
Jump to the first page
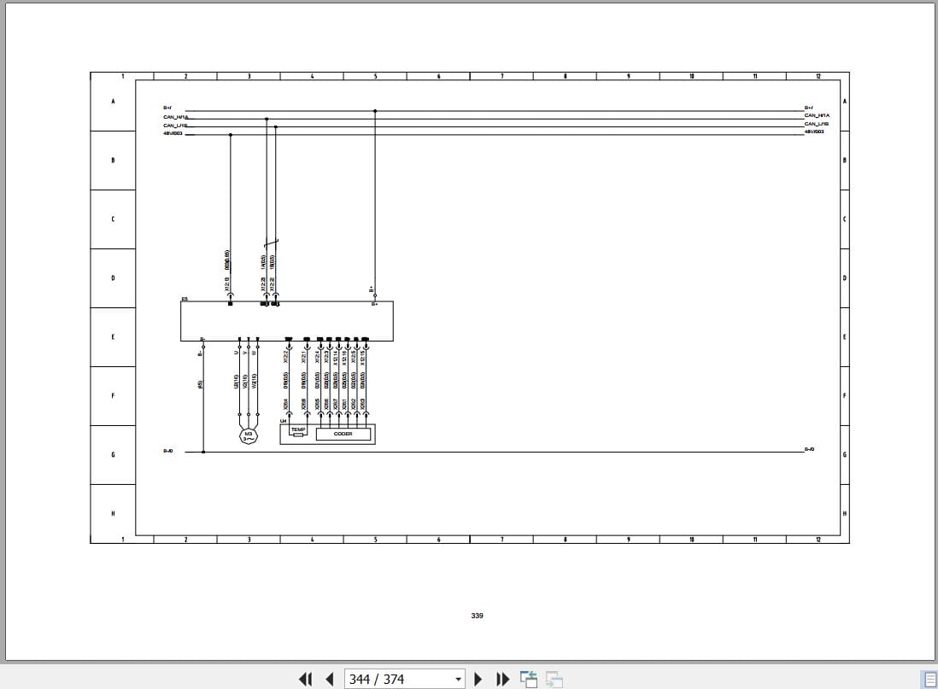pyautogui.click(x=305, y=679)
